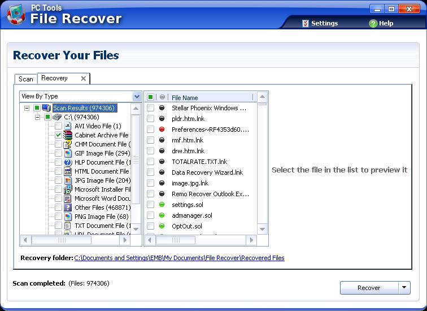Select Remo Recover Outlook Ex... file row
The width and height of the screenshot is (427, 311).
[210, 194]
